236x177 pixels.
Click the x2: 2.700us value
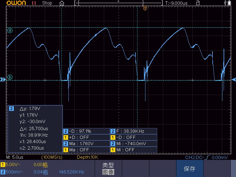click(x=32, y=148)
